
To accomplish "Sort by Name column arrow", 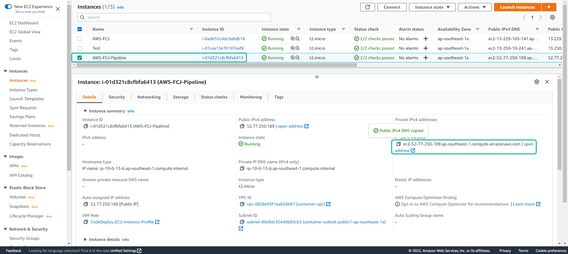I will click(191, 29).
